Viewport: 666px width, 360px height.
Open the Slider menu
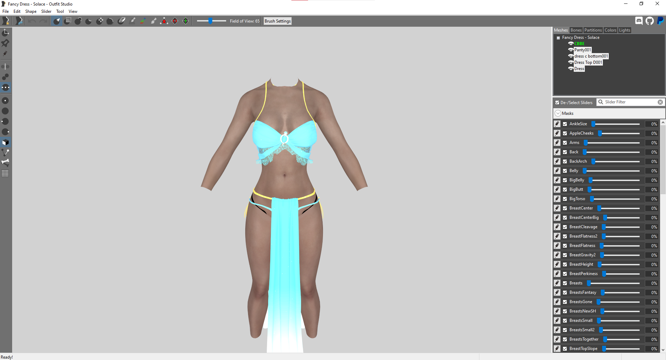click(46, 11)
